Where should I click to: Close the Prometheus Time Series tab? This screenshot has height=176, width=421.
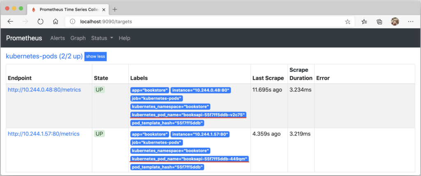[x=104, y=10]
